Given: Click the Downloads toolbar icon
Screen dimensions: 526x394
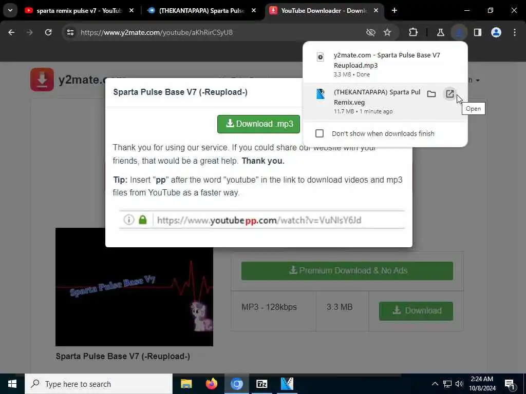Looking at the screenshot, I should [x=459, y=32].
